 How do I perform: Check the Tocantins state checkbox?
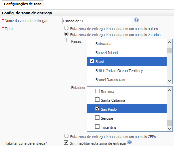tap(97, 127)
